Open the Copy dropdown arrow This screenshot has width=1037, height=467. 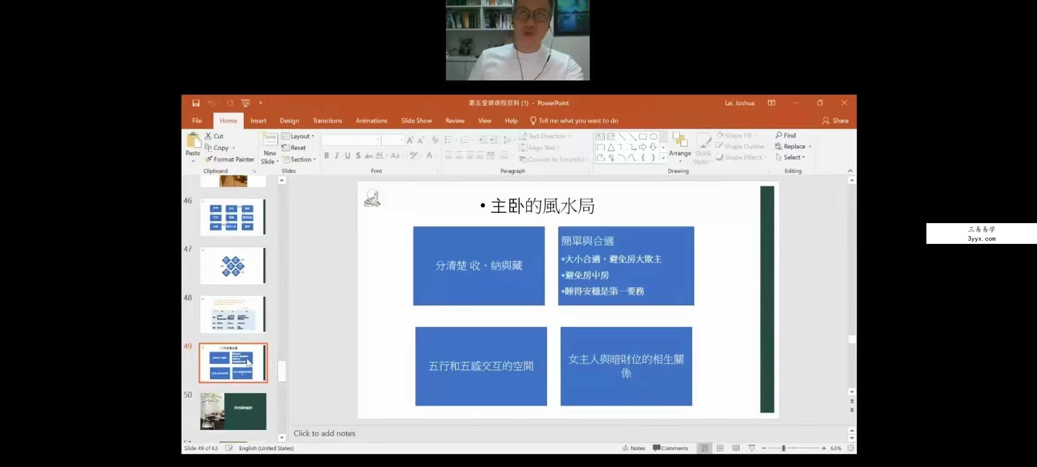click(x=234, y=148)
